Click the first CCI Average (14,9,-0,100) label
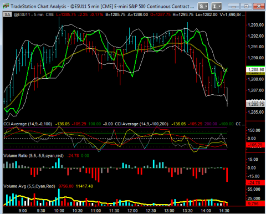This screenshot has height=214, width=266. click(28, 124)
